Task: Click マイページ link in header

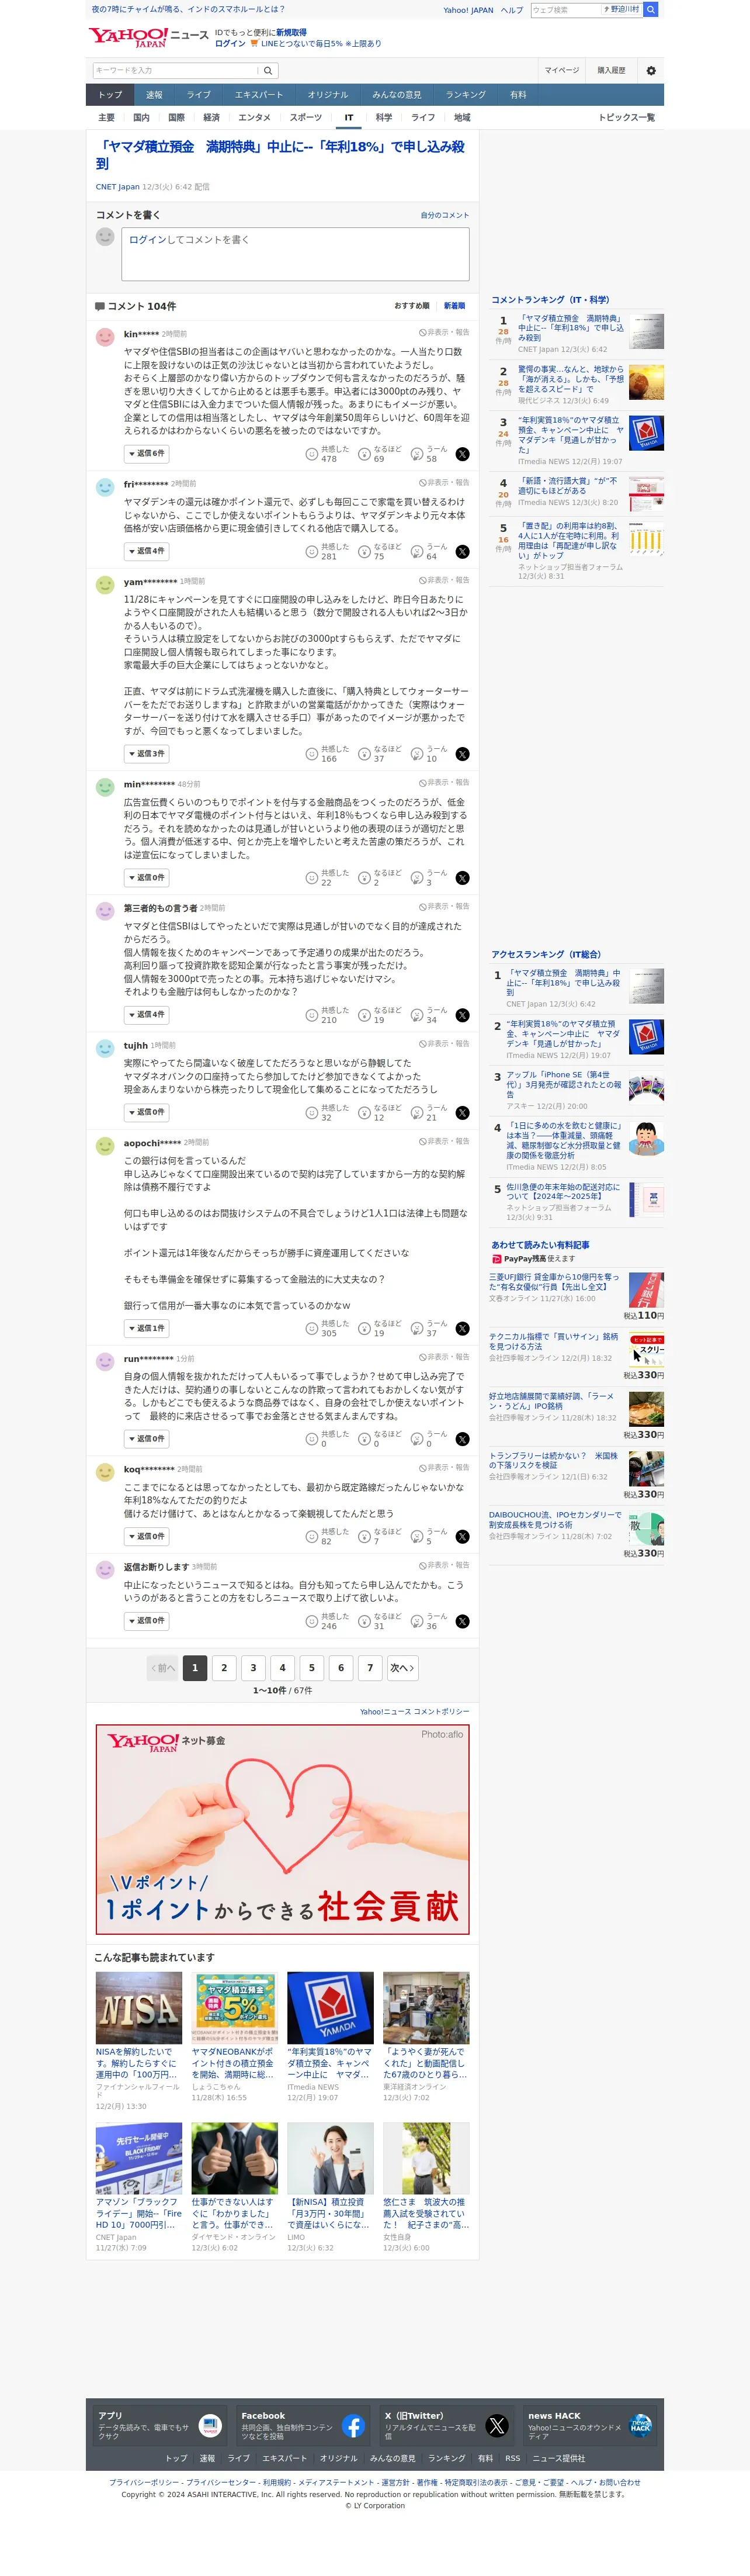Action: 561,71
